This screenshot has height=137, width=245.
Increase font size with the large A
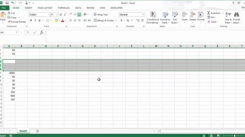(61, 14)
